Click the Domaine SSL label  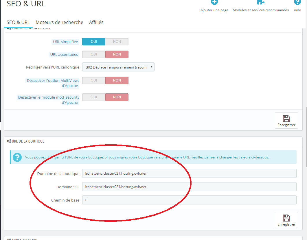coord(68,187)
